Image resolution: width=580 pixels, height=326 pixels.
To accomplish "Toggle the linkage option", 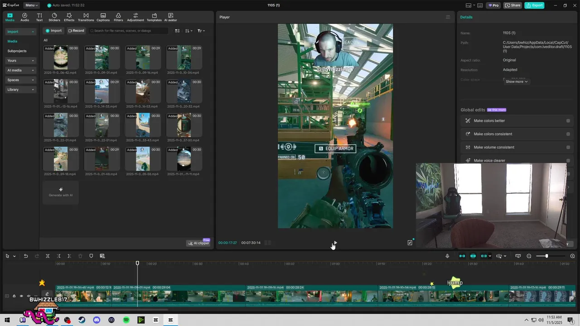I will click(x=484, y=256).
